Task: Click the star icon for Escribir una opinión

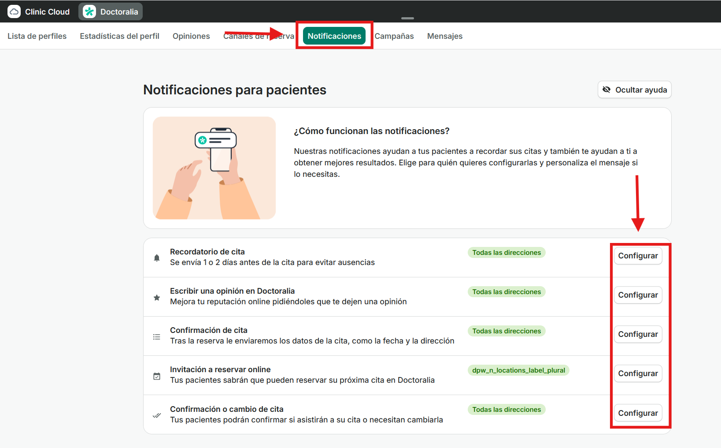Action: [157, 298]
